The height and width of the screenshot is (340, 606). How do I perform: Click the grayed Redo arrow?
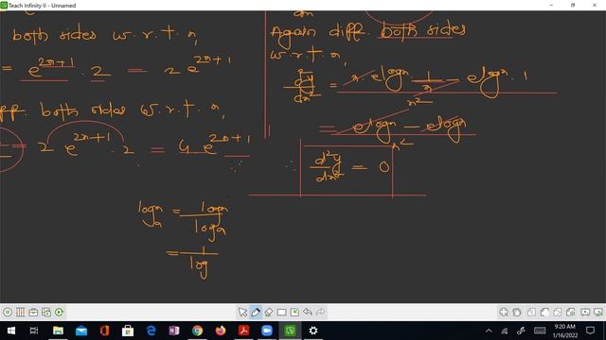(x=320, y=312)
